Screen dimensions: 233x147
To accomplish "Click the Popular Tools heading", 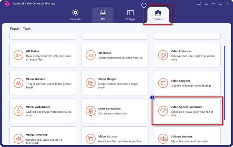I will (21, 29).
